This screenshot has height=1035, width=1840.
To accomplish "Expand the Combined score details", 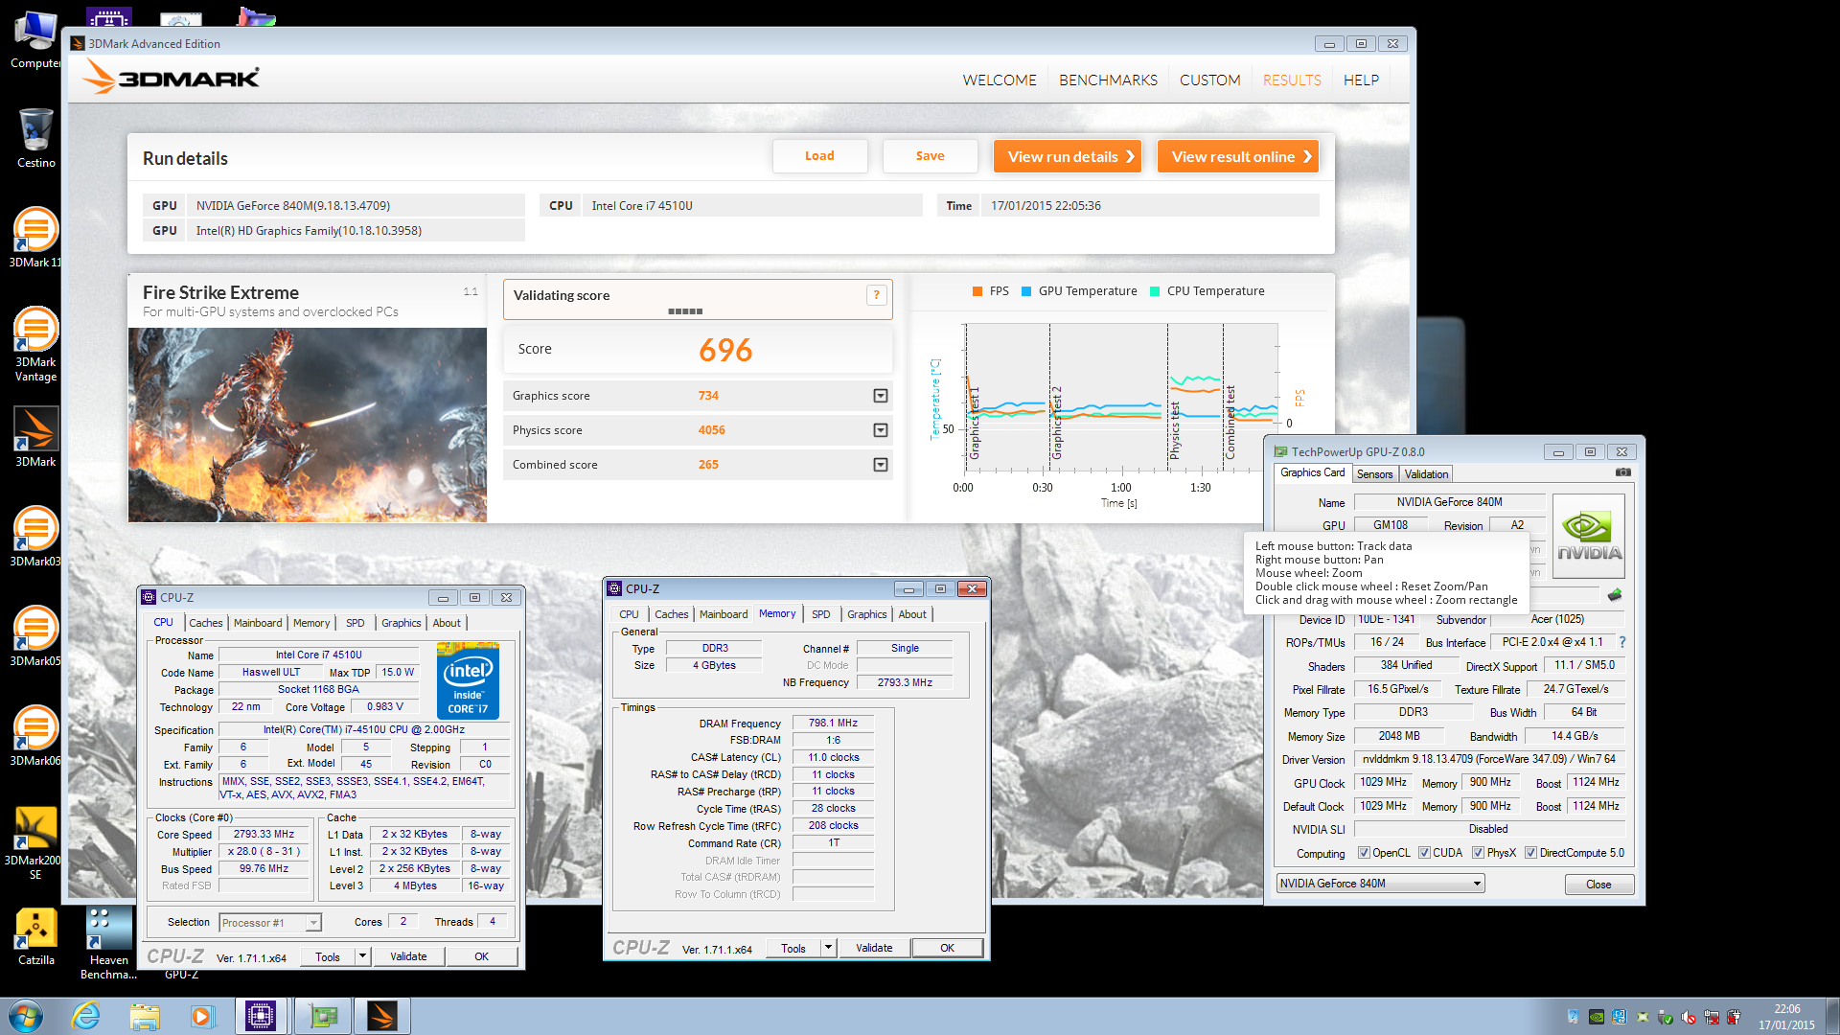I will tap(880, 465).
